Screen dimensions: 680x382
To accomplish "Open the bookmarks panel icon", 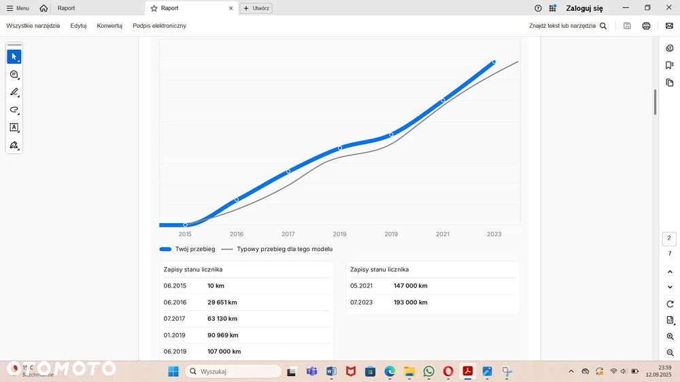I will tap(670, 65).
